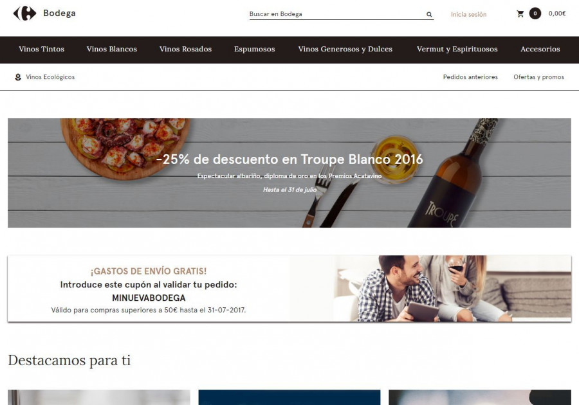This screenshot has width=579, height=405.
Task: Open Inicia sesión link
Action: click(468, 14)
